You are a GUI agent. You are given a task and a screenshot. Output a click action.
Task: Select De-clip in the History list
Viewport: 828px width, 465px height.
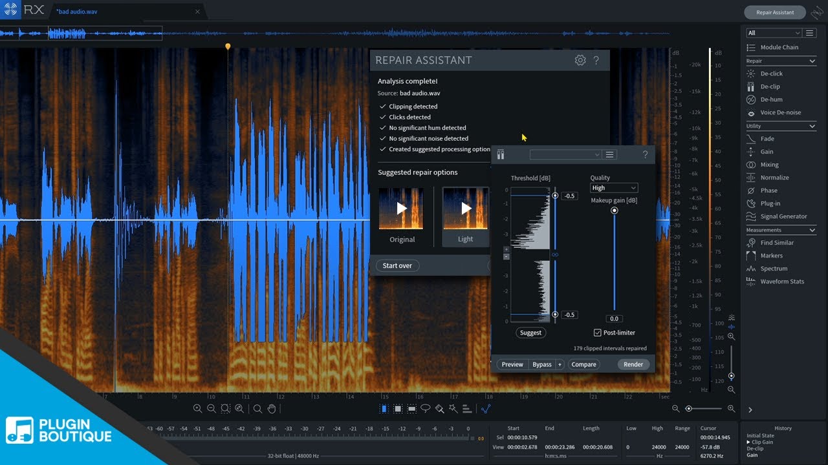(x=755, y=448)
